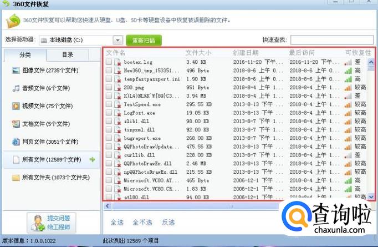The width and height of the screenshot is (378, 247).
Task: Click the bugreport.exe file icon
Action: click(x=118, y=138)
